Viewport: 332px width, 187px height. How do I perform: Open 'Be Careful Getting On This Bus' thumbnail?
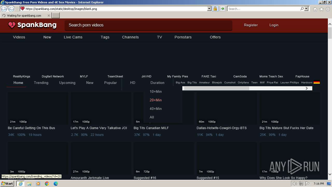(x=38, y=108)
